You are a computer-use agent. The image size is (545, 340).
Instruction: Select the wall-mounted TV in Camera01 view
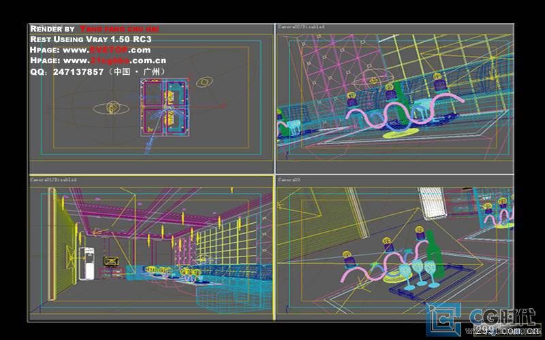110,260
